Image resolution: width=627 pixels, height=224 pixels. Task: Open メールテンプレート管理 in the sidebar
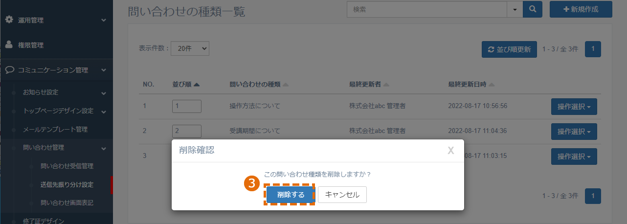[x=55, y=130]
